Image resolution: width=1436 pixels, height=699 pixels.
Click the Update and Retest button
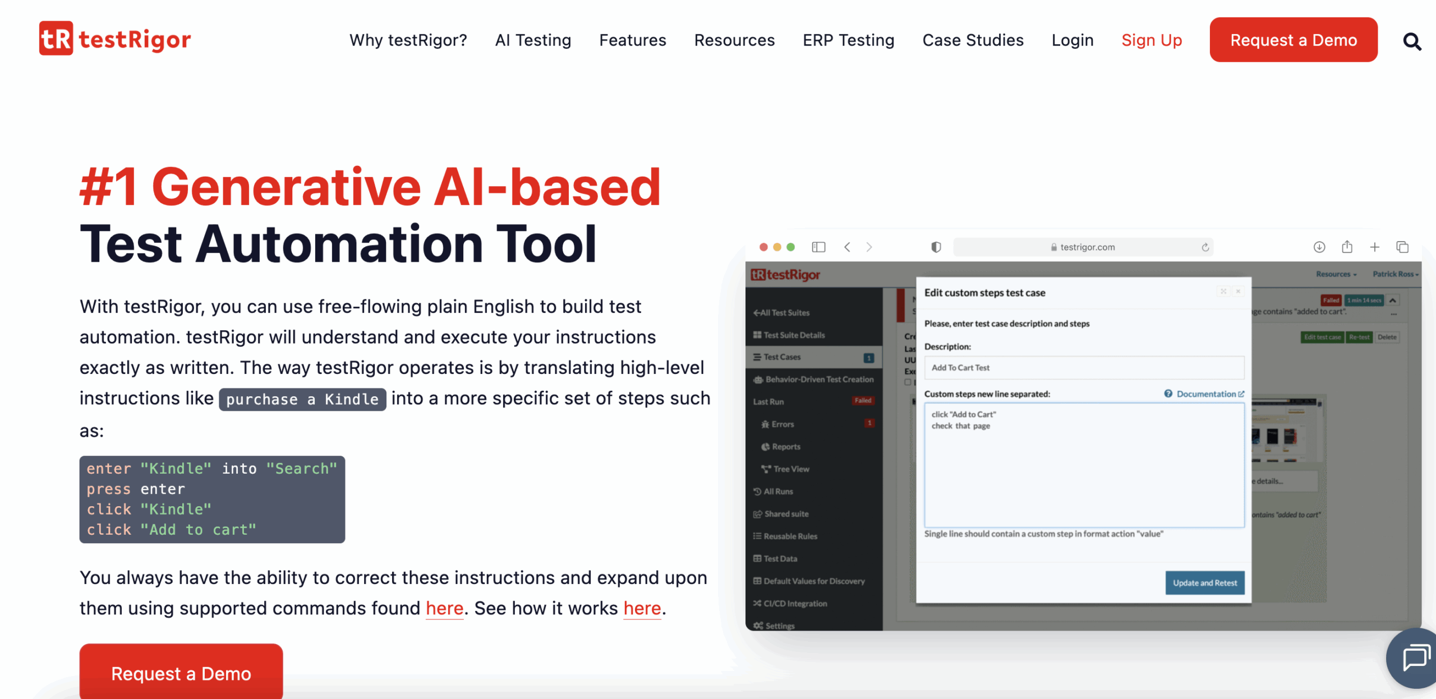coord(1204,582)
